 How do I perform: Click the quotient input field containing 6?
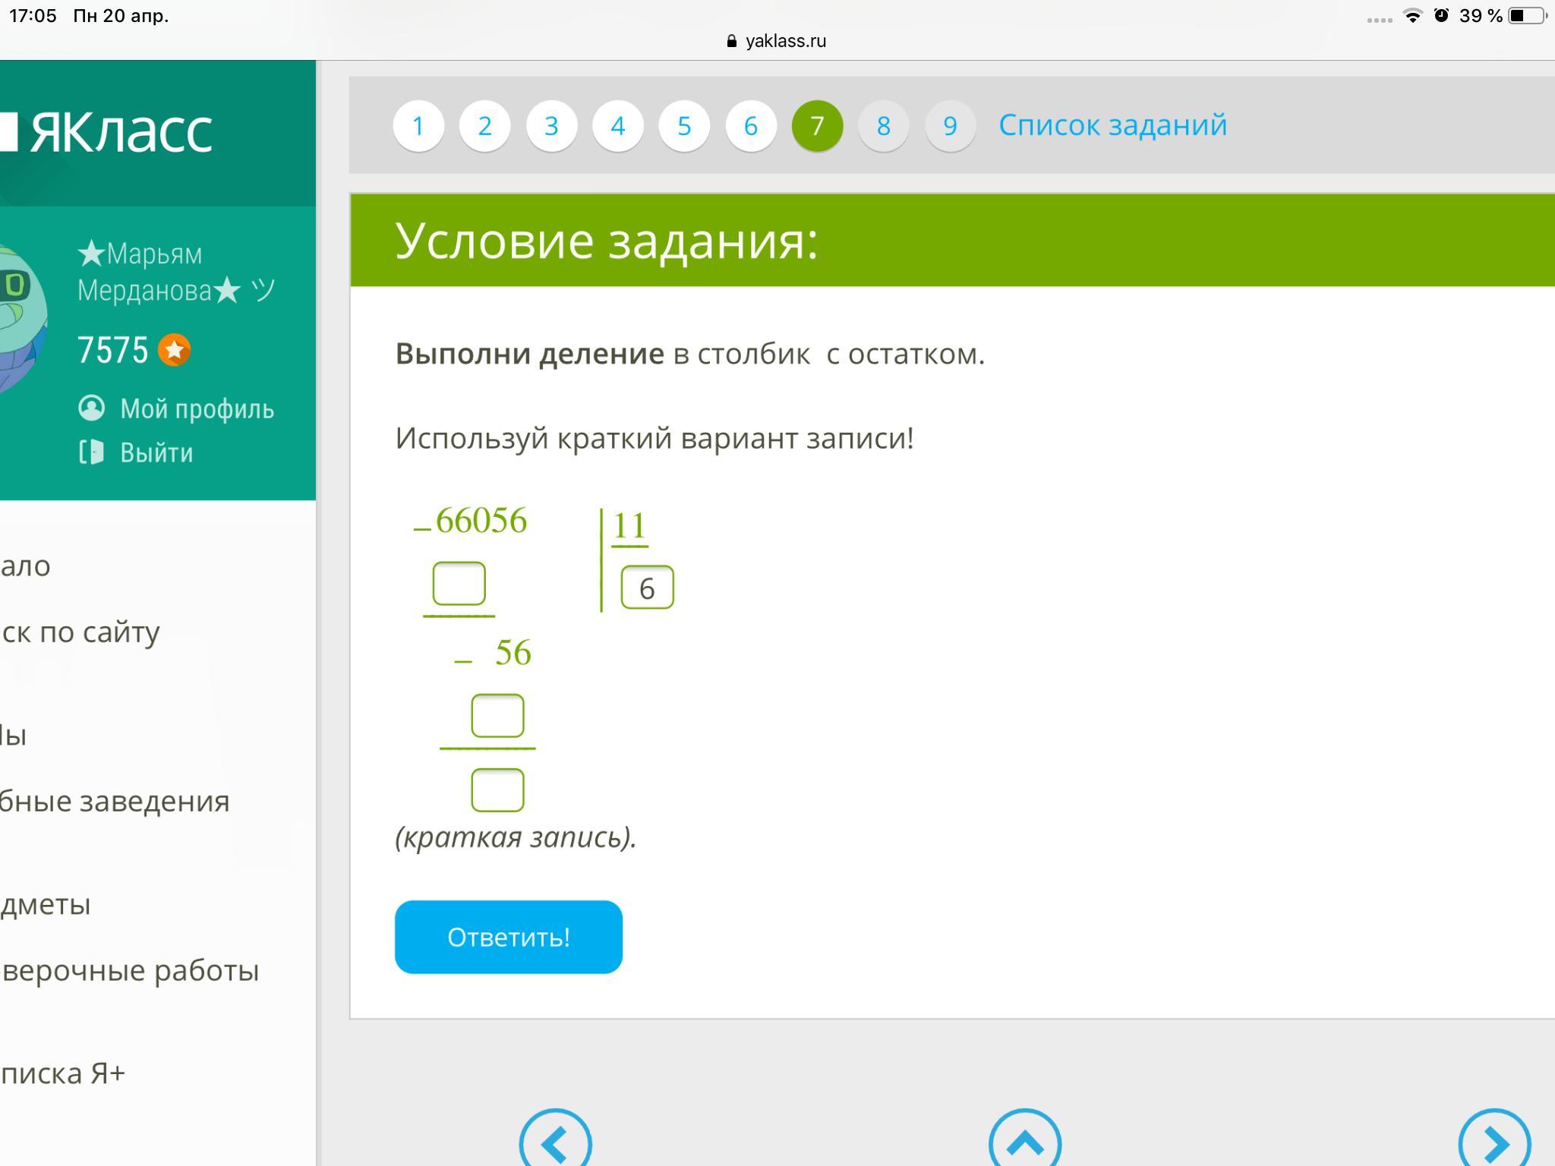pos(647,588)
